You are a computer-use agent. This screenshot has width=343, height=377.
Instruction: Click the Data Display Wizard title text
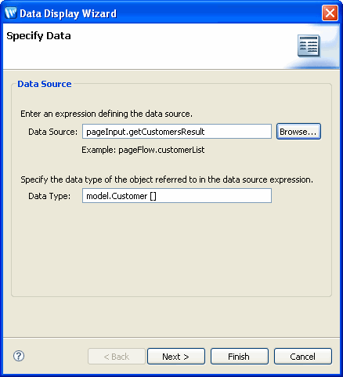tap(68, 13)
